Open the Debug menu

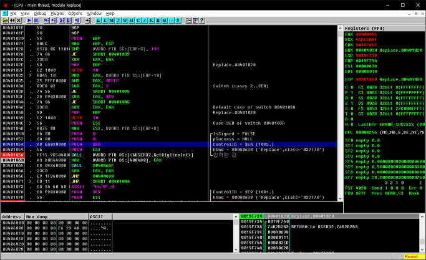pos(40,13)
